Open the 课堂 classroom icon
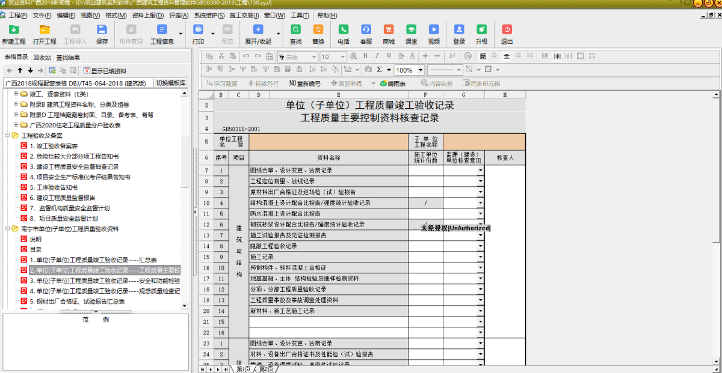 click(x=411, y=34)
